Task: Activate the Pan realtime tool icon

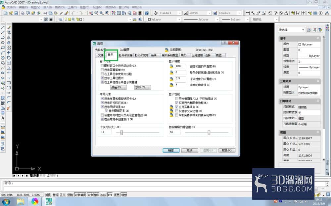Action: pyautogui.click(x=91, y=13)
